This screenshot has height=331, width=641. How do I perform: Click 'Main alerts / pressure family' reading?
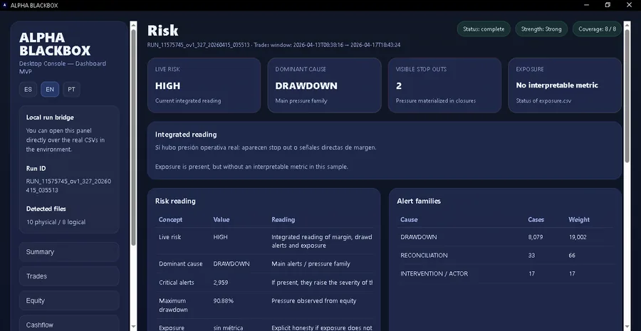point(311,264)
